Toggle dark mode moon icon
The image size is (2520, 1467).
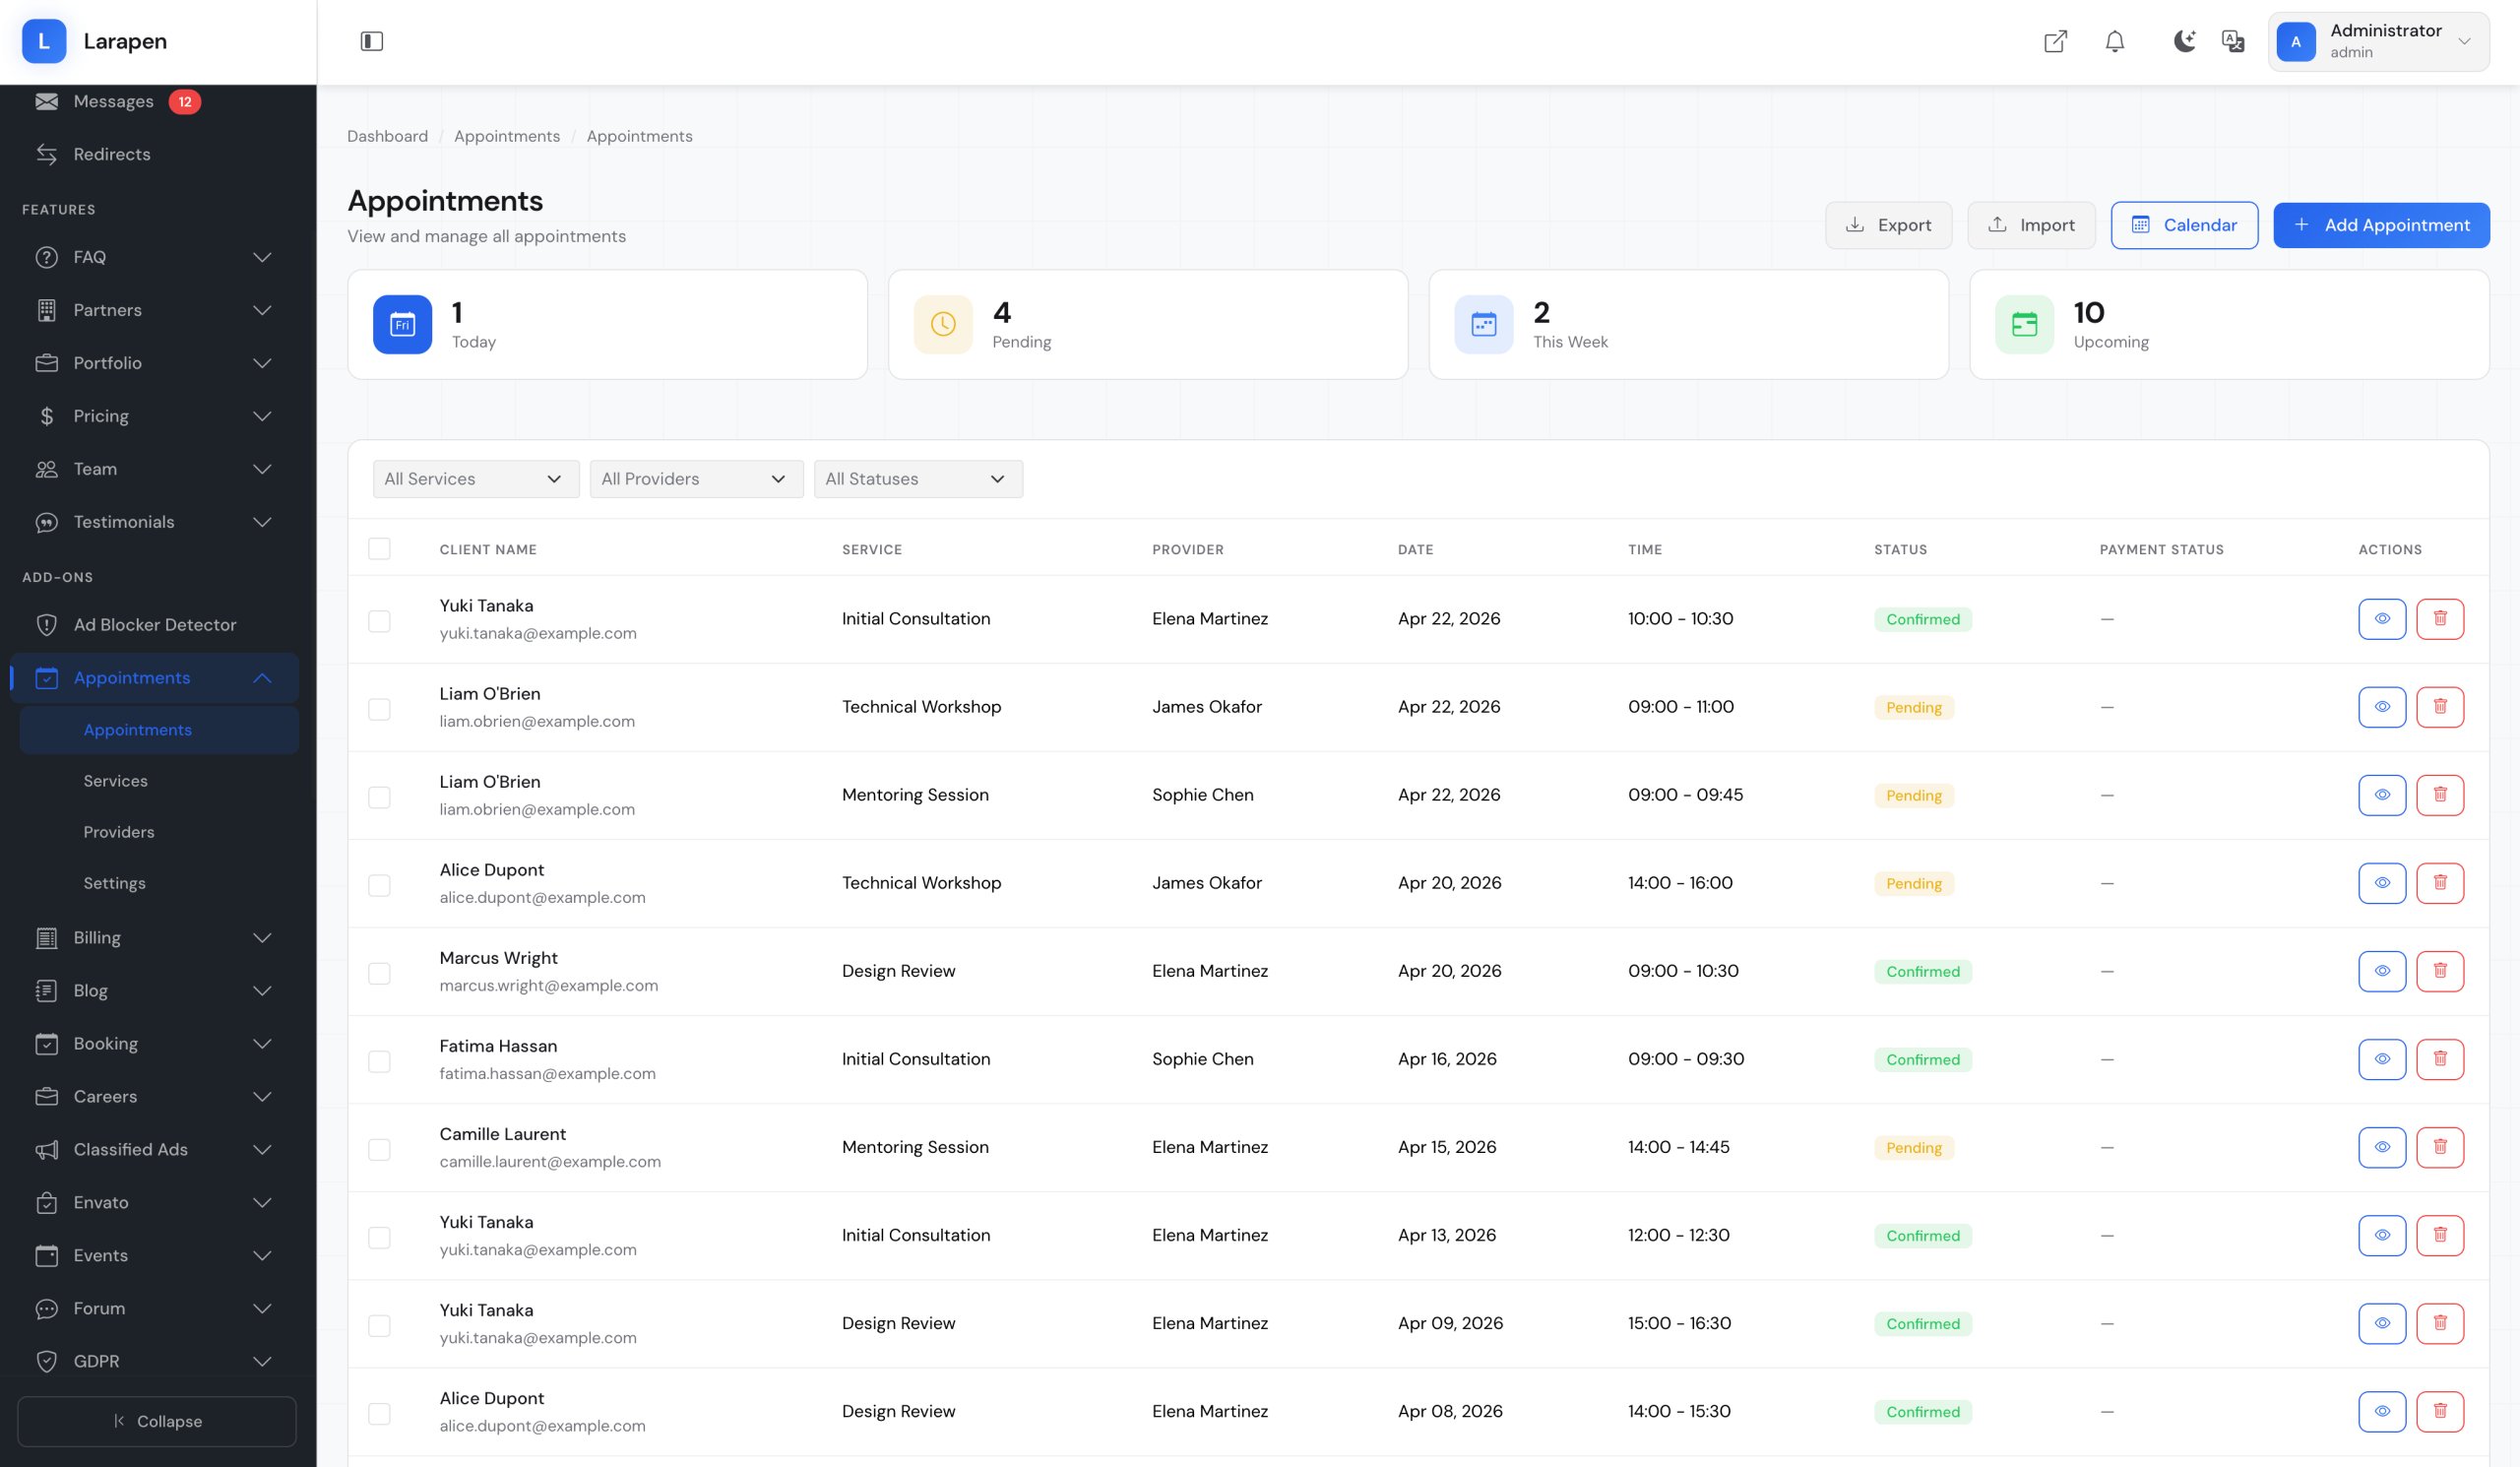(2184, 41)
